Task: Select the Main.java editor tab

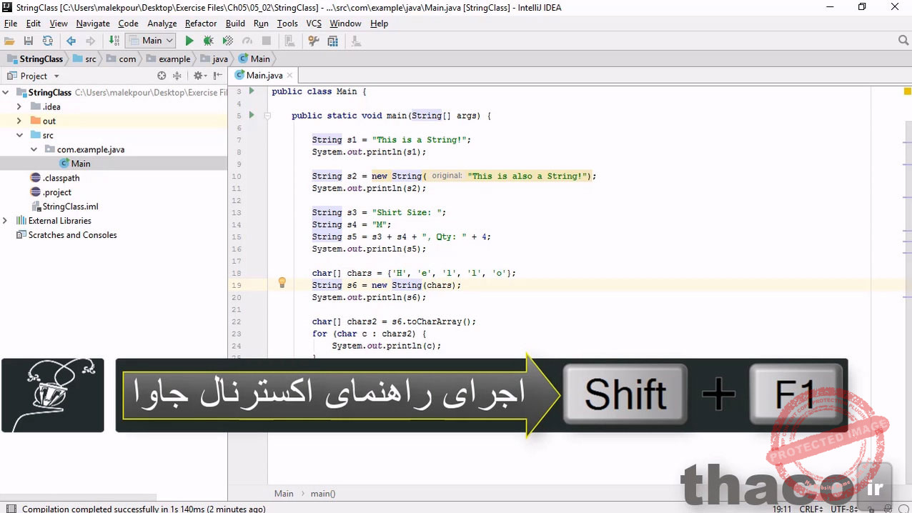Action: point(264,76)
